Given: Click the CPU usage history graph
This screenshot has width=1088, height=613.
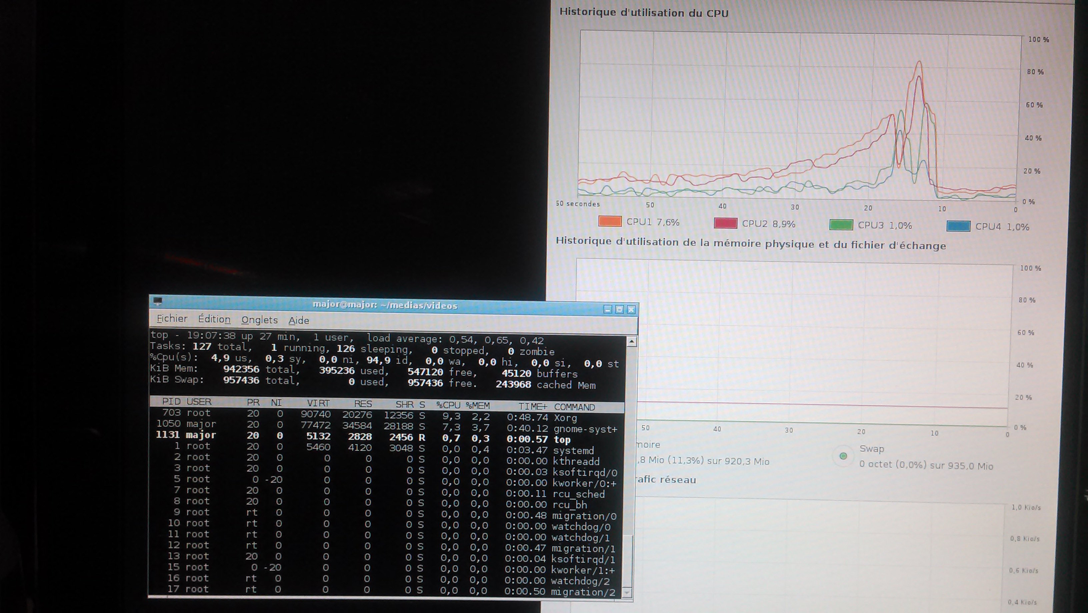Looking at the screenshot, I should 800,116.
